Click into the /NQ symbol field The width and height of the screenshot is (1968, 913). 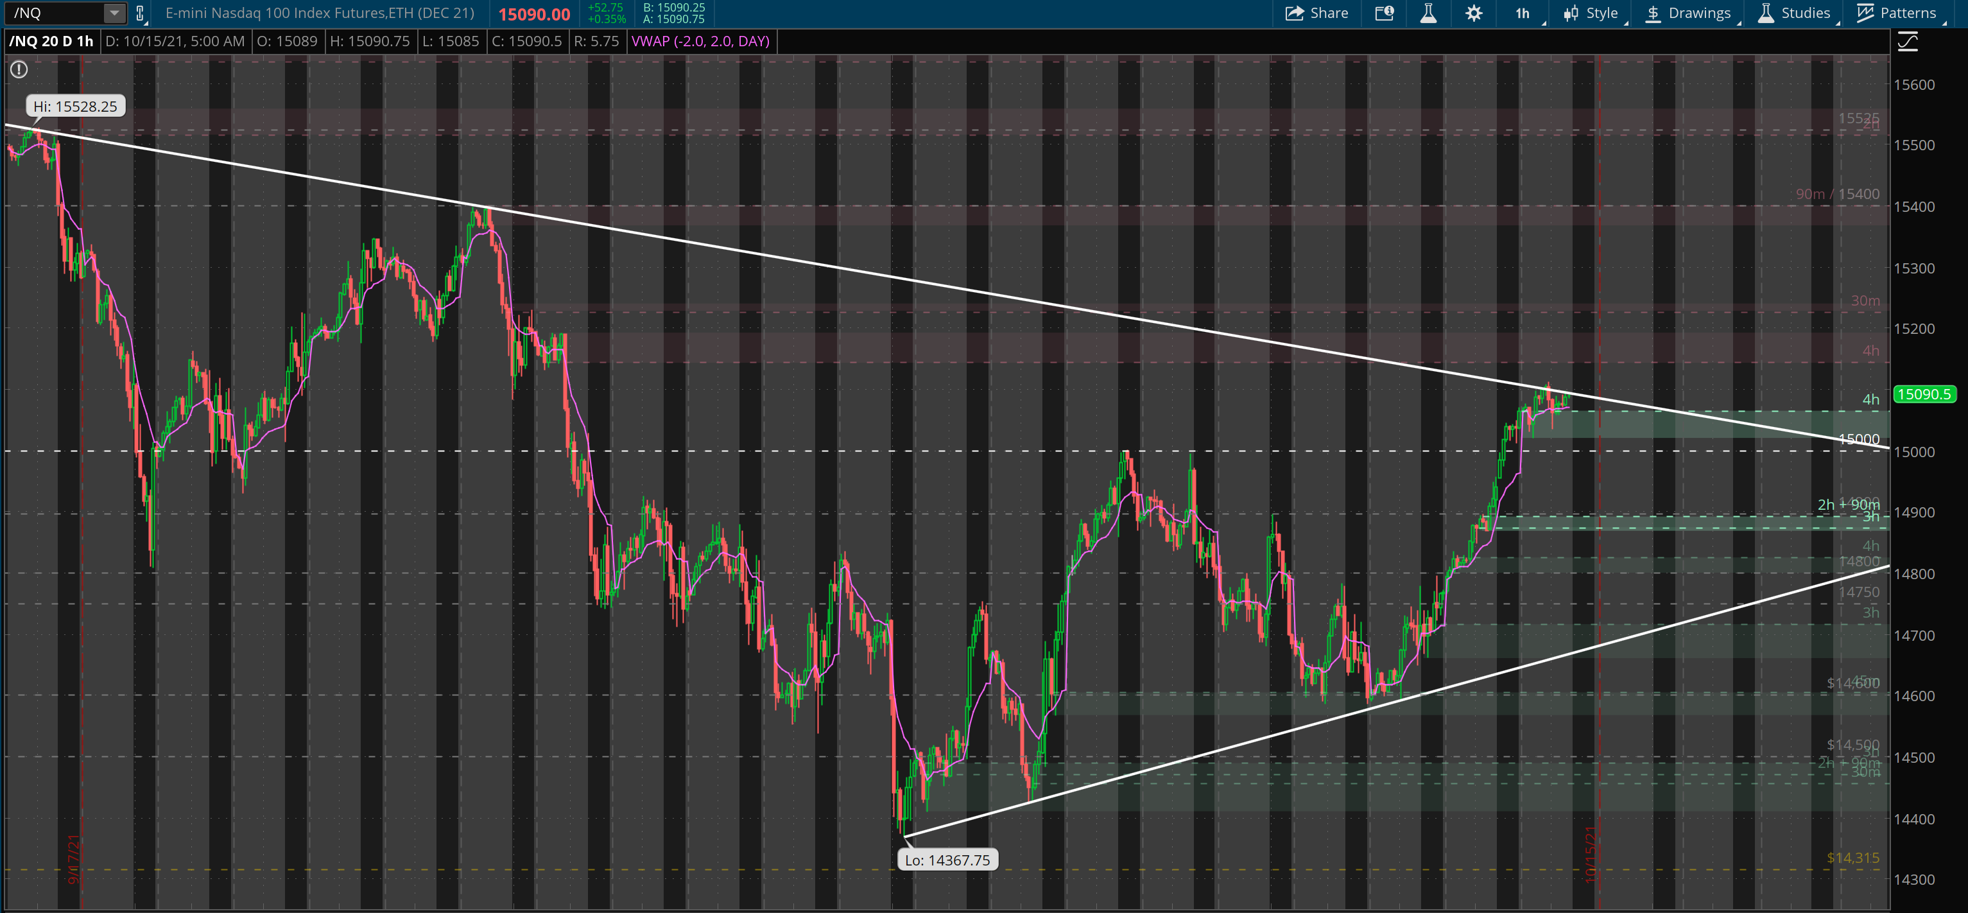click(x=53, y=13)
